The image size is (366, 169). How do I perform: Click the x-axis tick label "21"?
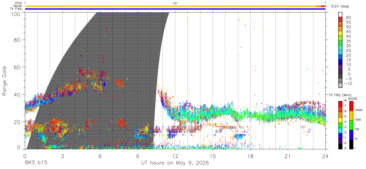point(288,156)
